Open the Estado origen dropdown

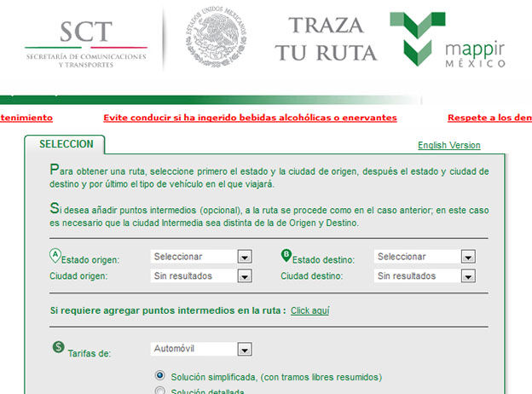coord(201,257)
